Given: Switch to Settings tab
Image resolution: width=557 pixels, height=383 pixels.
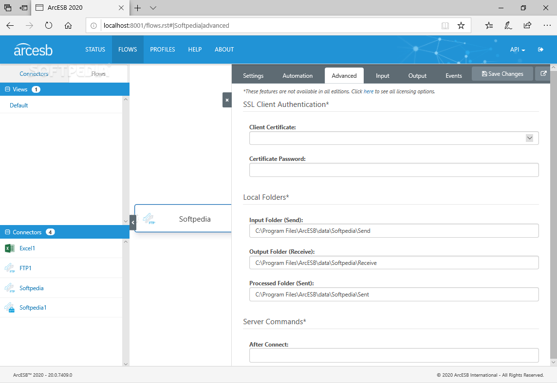Looking at the screenshot, I should pos(253,75).
